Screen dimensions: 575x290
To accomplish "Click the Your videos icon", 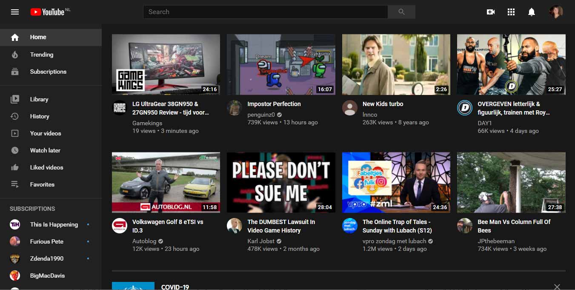I will (15, 133).
